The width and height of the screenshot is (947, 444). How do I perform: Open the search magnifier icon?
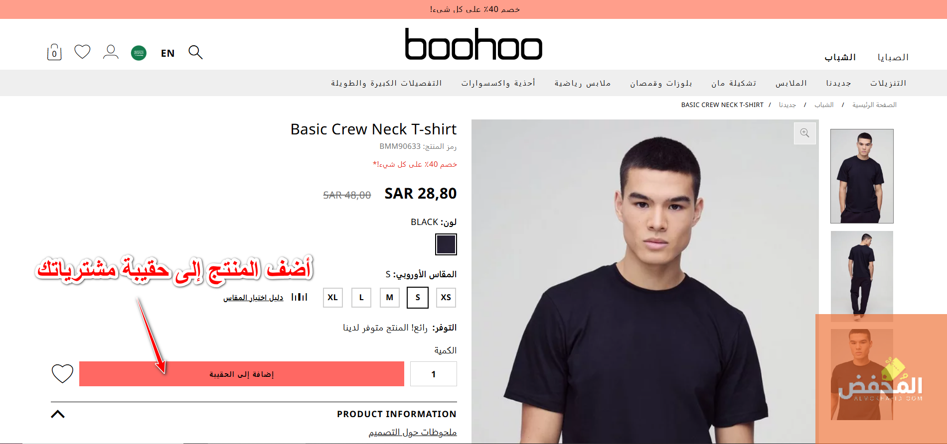(195, 52)
